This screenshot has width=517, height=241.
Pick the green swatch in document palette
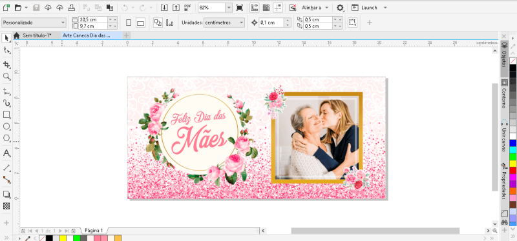(76, 238)
